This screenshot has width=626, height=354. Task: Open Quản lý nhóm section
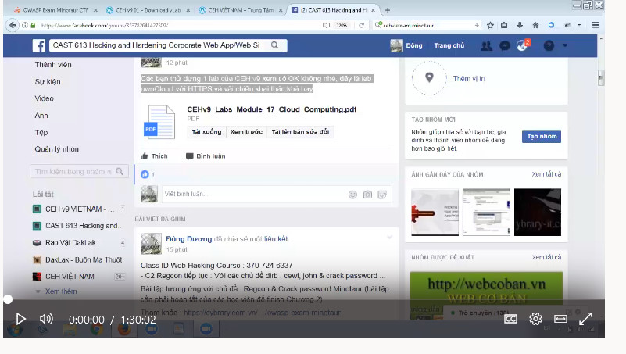click(58, 149)
